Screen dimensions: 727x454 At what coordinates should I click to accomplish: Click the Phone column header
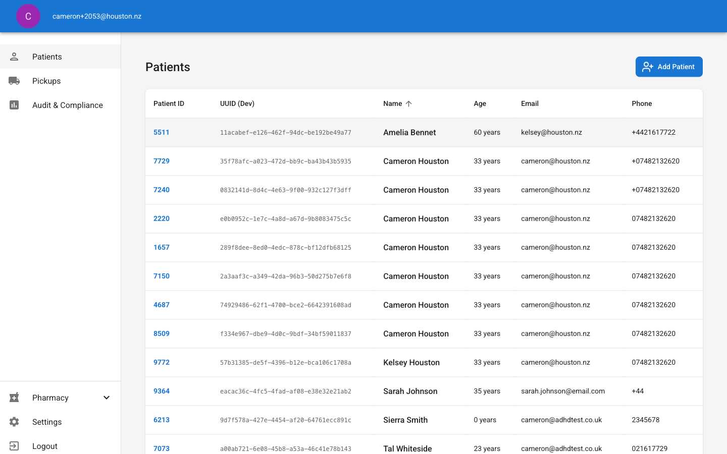(642, 103)
